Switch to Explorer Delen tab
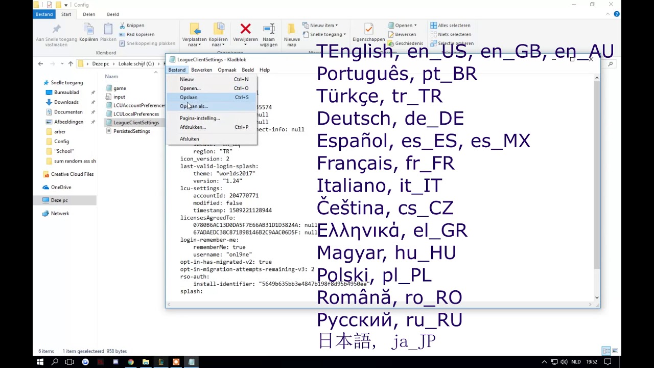This screenshot has width=654, height=368. (x=89, y=14)
